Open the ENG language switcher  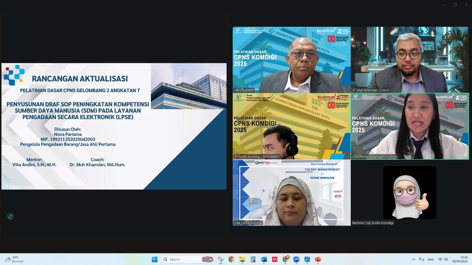coord(431,259)
